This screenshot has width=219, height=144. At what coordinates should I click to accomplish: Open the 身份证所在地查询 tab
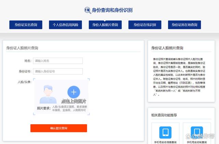[184, 25]
